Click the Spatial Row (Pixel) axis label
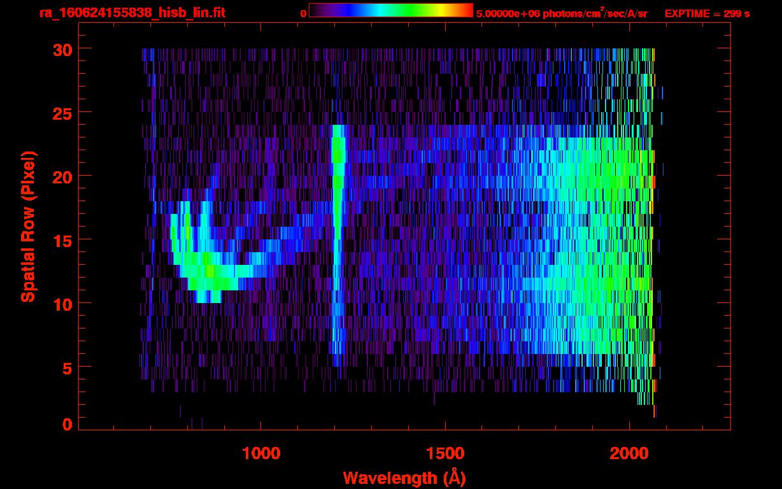The image size is (782, 489). point(28,227)
